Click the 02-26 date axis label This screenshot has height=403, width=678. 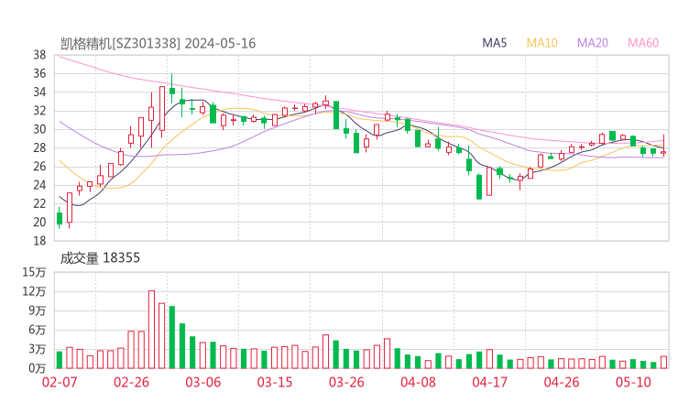coord(131,382)
